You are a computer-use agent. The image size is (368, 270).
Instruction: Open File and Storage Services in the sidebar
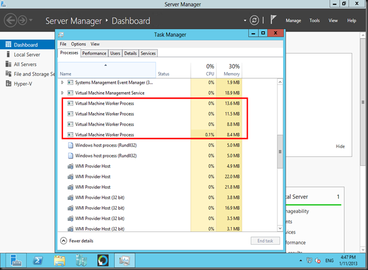click(x=28, y=74)
